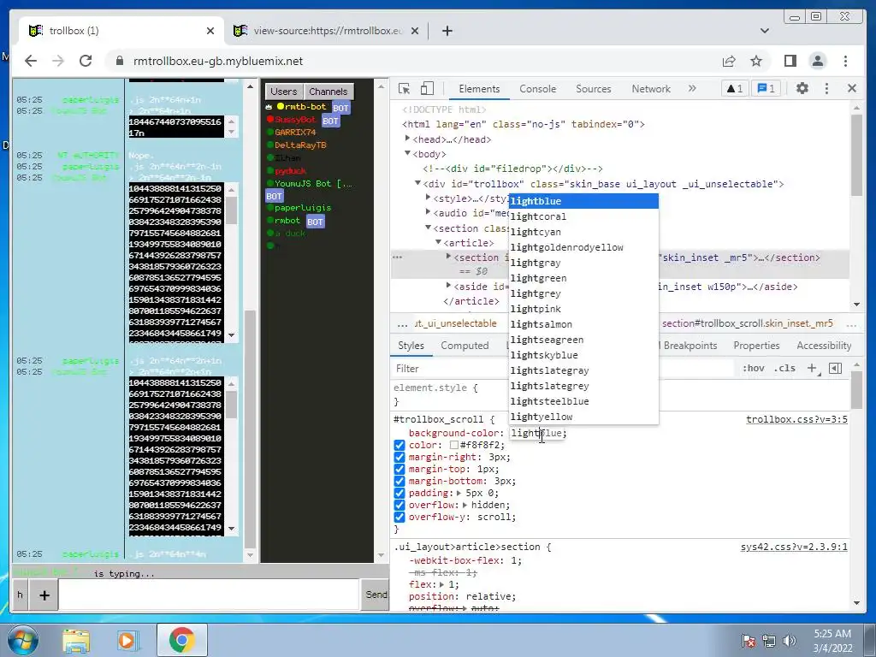Viewport: 876px width, 657px height.
Task: Expand the padding shorthand triangle
Action: tap(459, 494)
